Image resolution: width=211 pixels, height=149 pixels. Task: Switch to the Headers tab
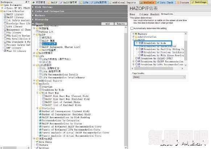click(154, 14)
